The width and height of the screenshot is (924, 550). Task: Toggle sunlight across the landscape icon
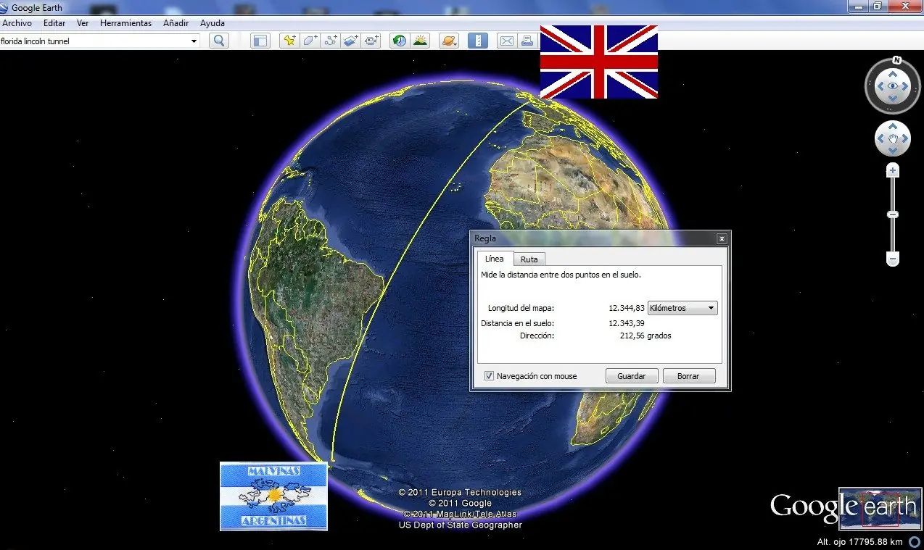click(x=420, y=41)
